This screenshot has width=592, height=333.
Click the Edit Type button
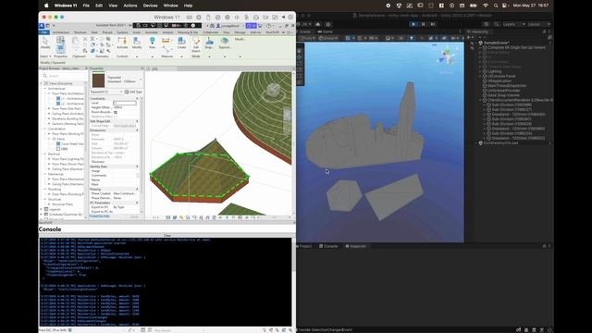133,92
